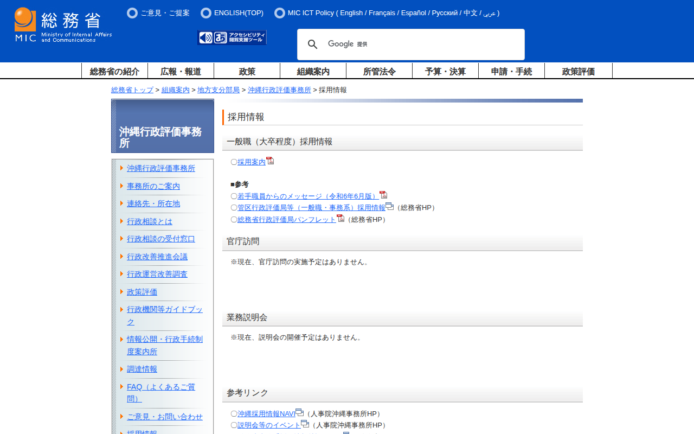Switch to ENGLISH(TOP) page
This screenshot has width=694, height=434.
(x=239, y=13)
